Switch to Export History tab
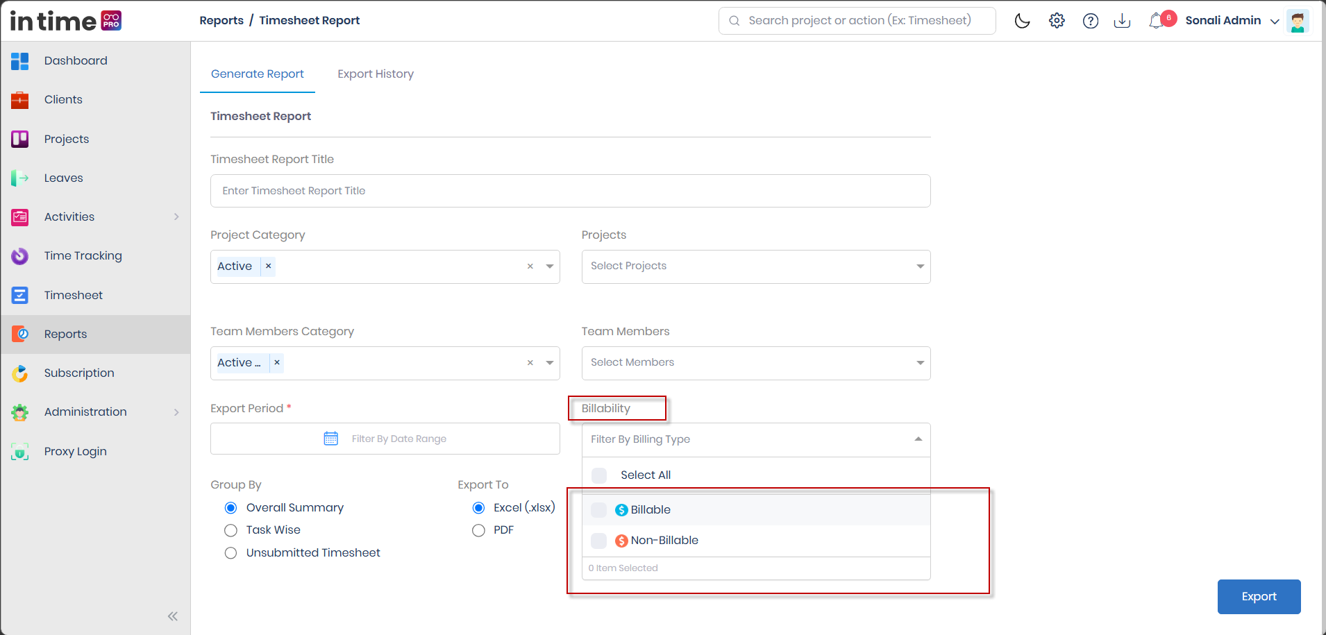 [376, 74]
